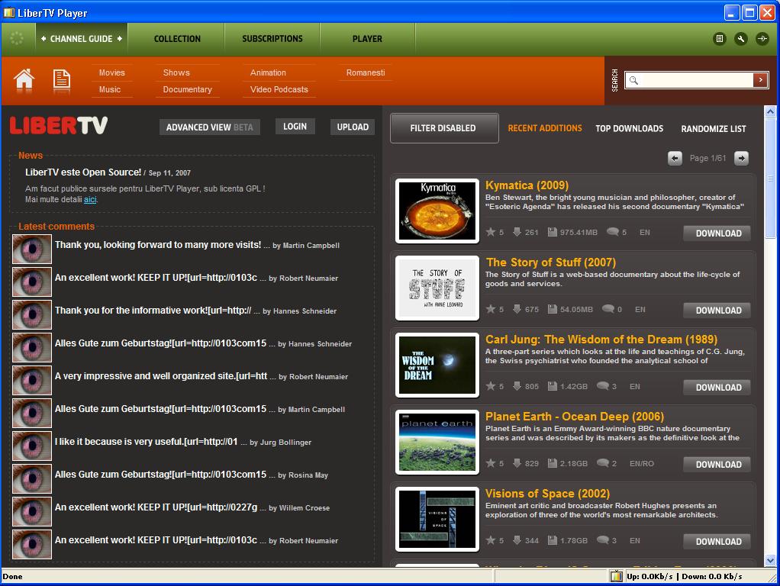Click the arrow icon after the wrench
780x586 pixels.
pyautogui.click(x=762, y=38)
